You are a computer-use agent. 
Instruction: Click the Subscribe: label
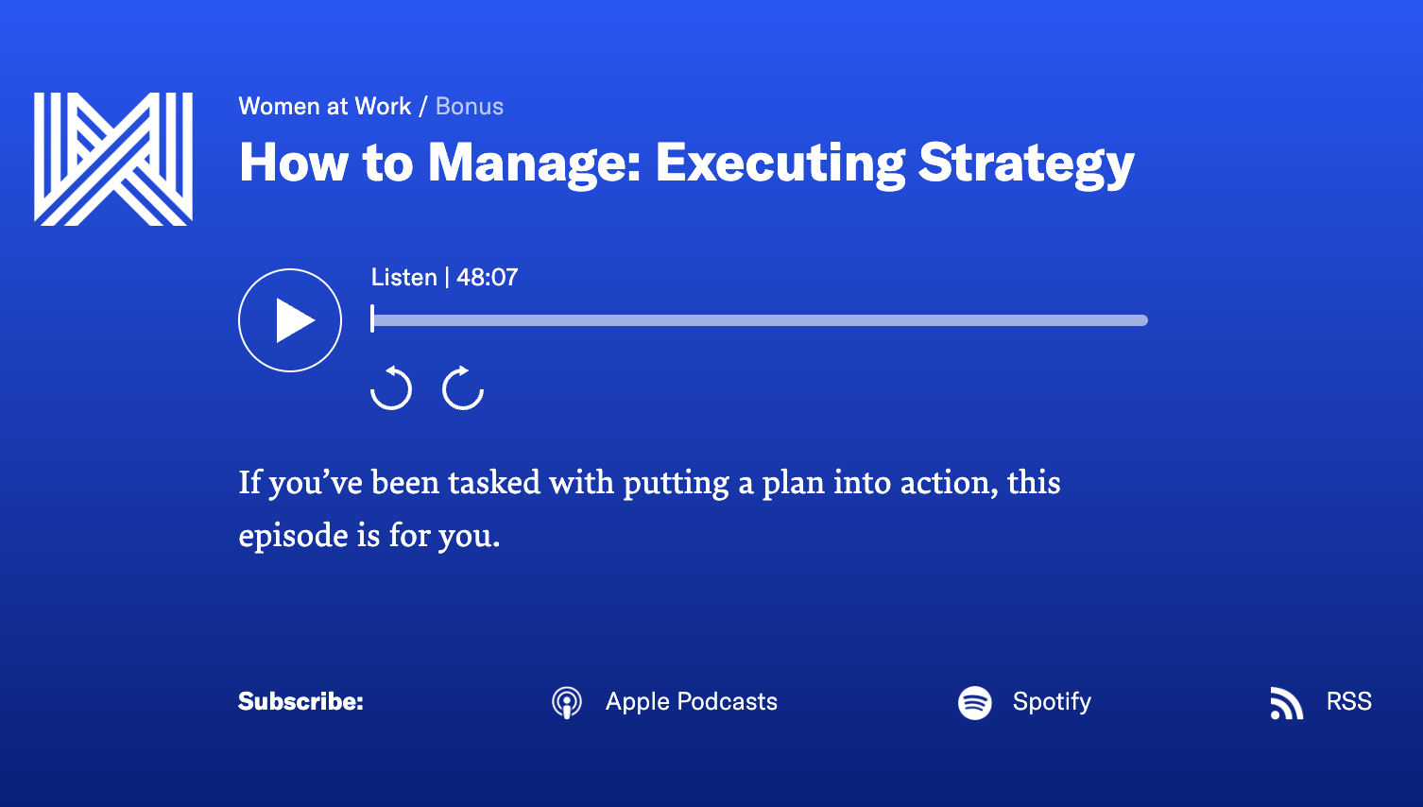point(300,701)
